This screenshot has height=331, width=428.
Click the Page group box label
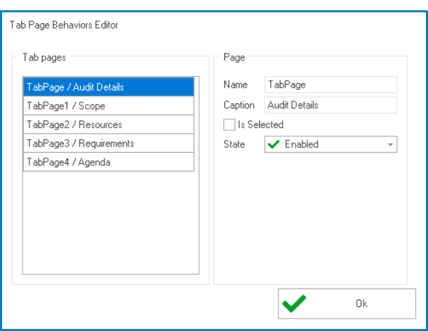pyautogui.click(x=234, y=58)
